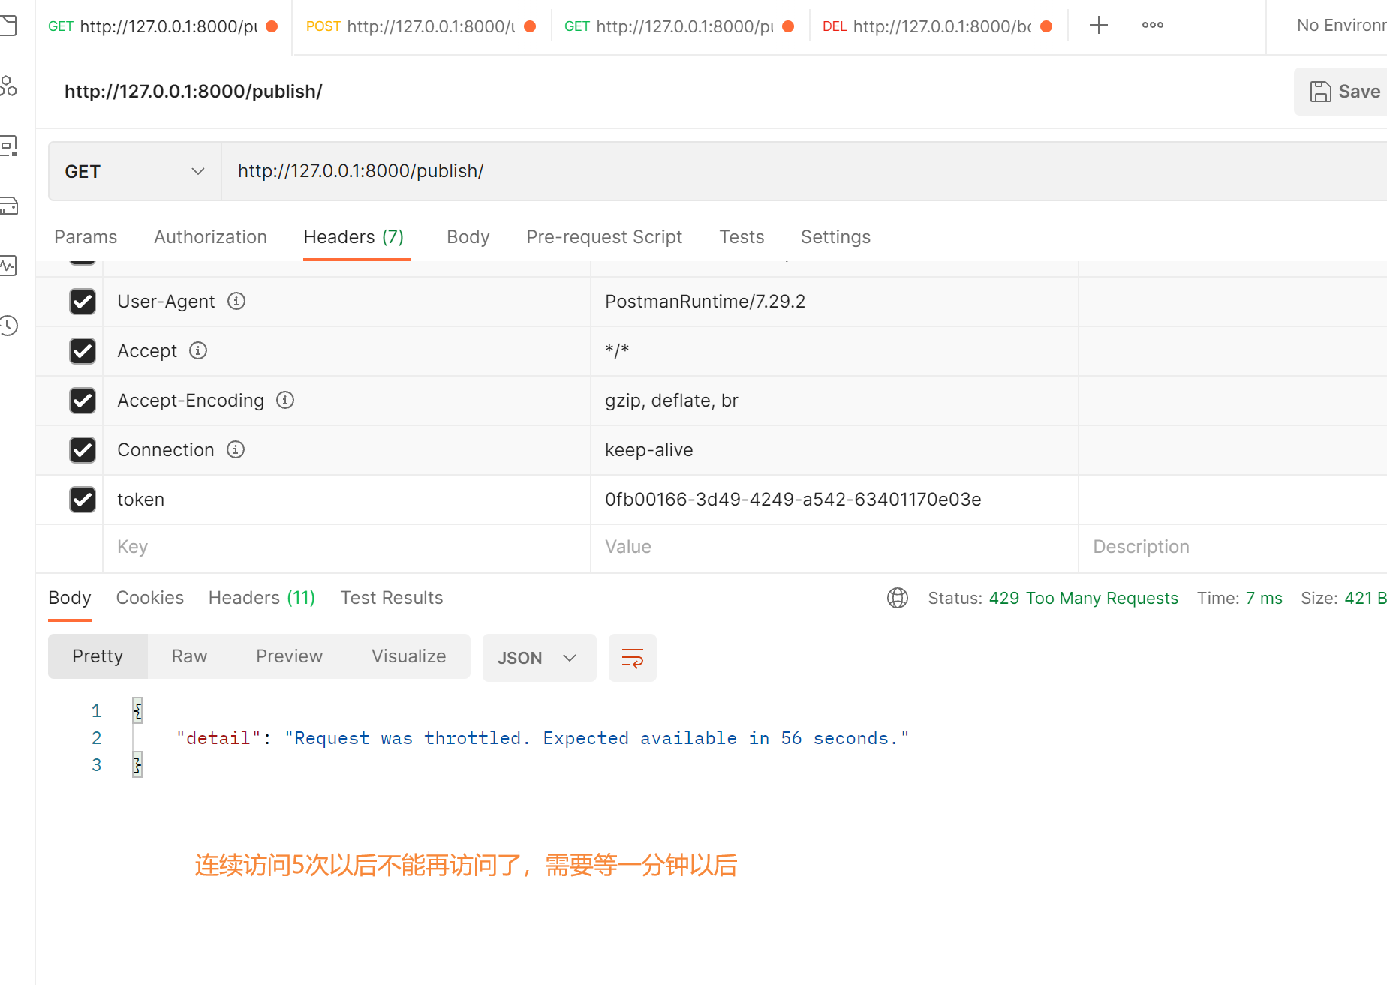Image resolution: width=1387 pixels, height=985 pixels.
Task: Click the empty header Description field
Action: click(x=1232, y=547)
